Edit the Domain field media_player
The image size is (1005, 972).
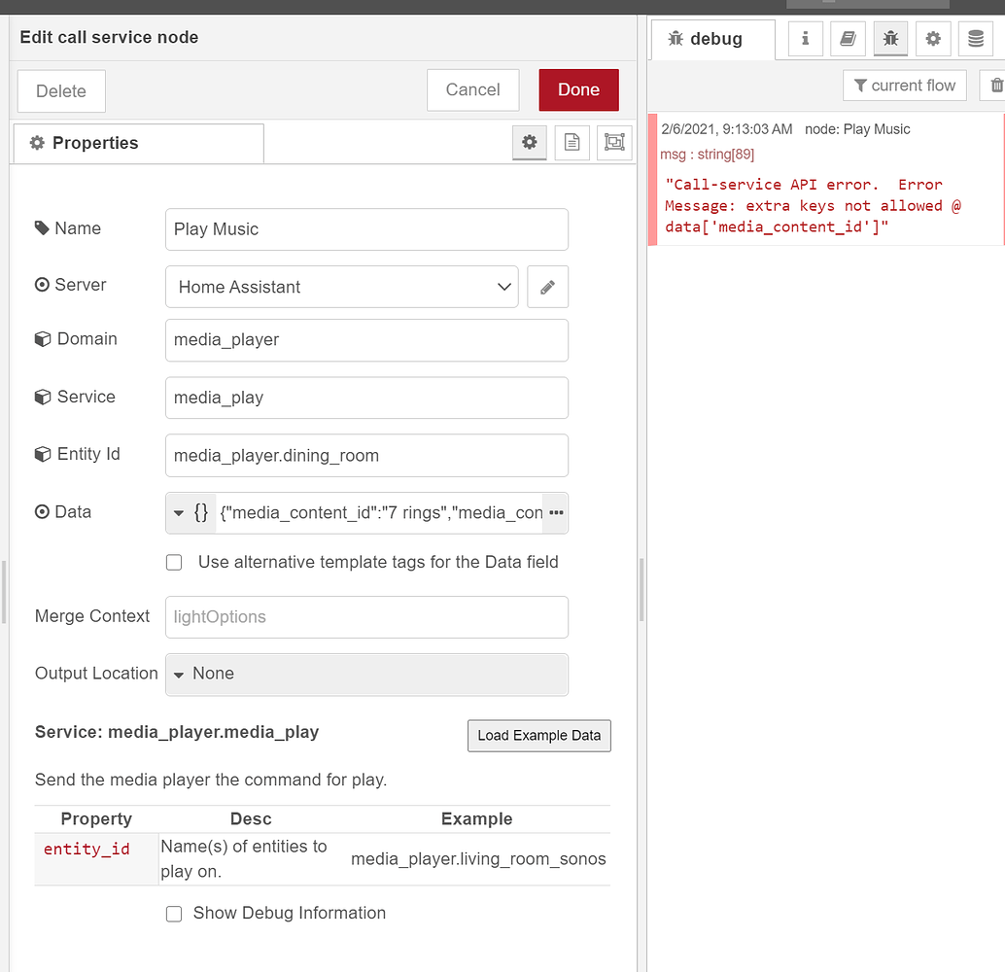(366, 340)
